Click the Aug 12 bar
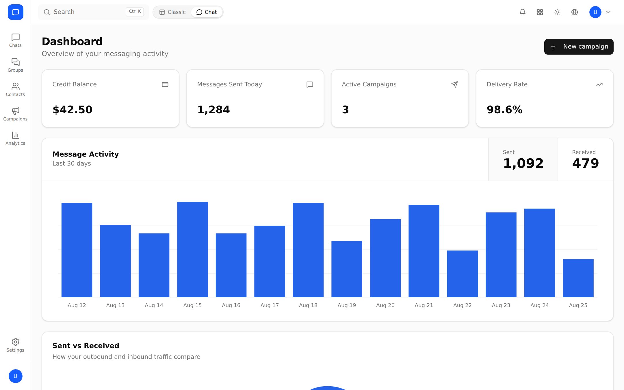This screenshot has height=390, width=624. [77, 250]
